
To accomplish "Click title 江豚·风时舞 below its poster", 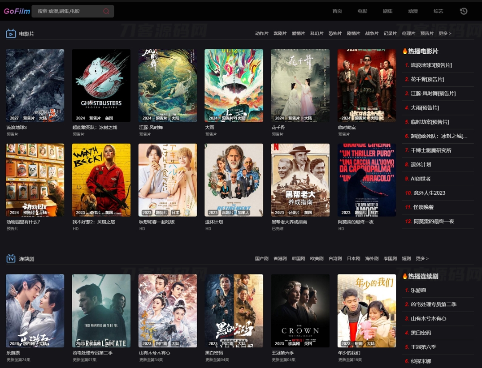I will (x=151, y=128).
